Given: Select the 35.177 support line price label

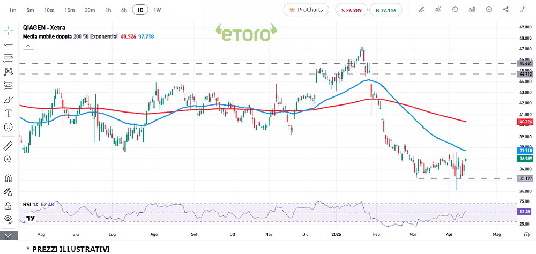Looking at the screenshot, I should tap(525, 178).
